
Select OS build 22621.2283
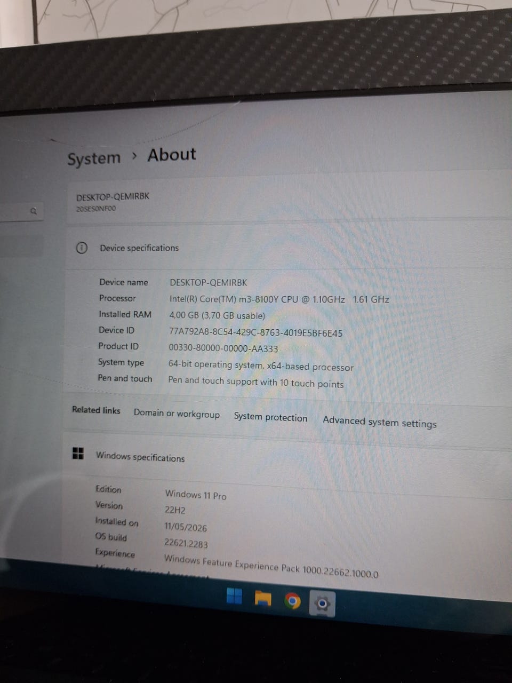[186, 543]
